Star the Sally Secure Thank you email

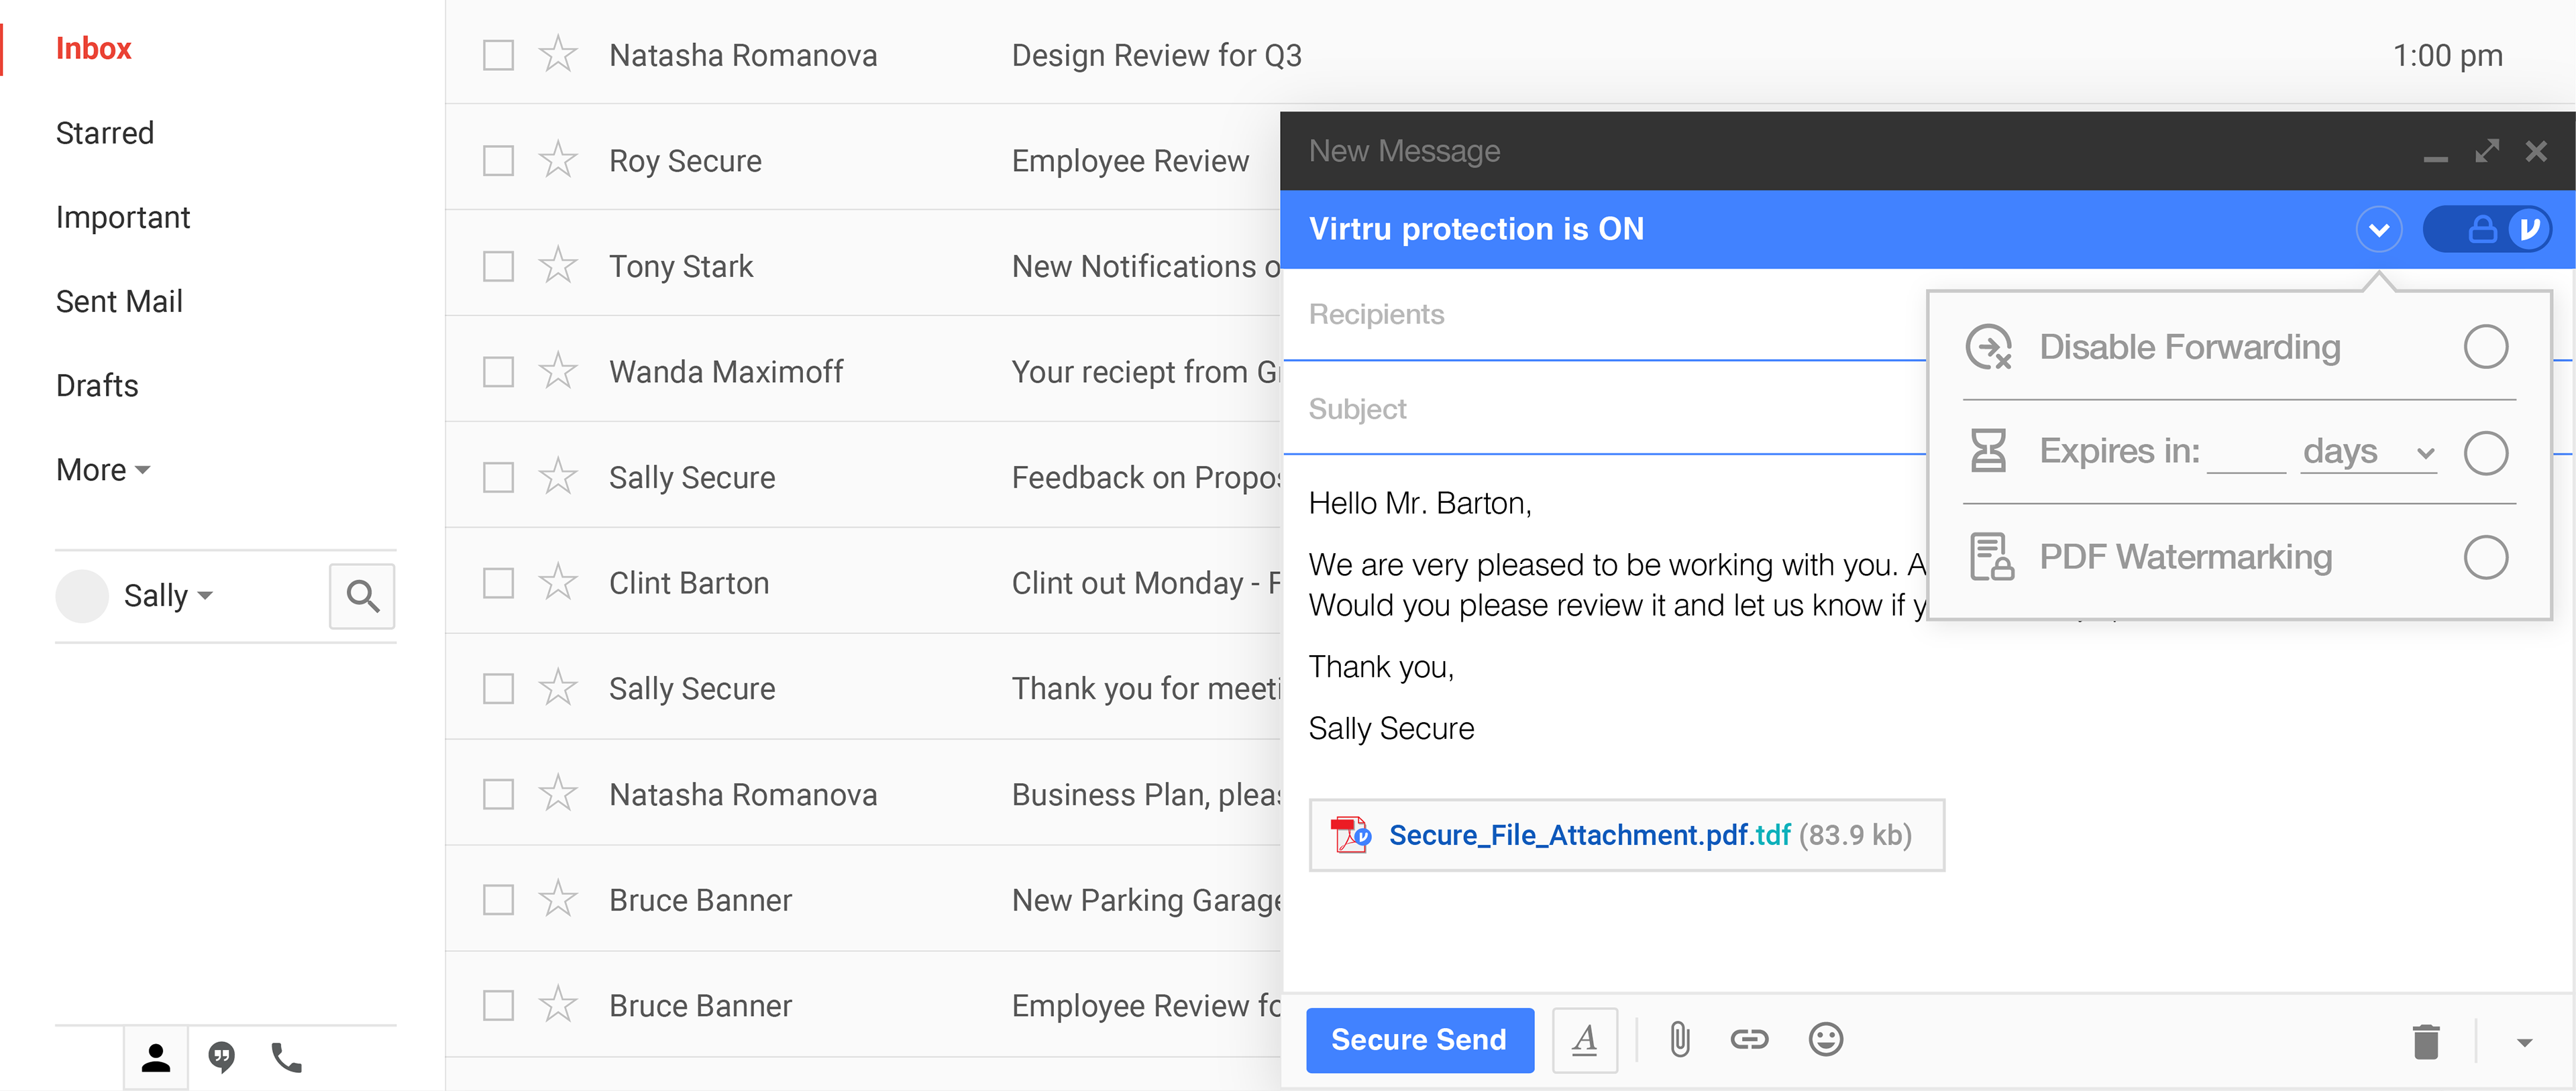558,688
